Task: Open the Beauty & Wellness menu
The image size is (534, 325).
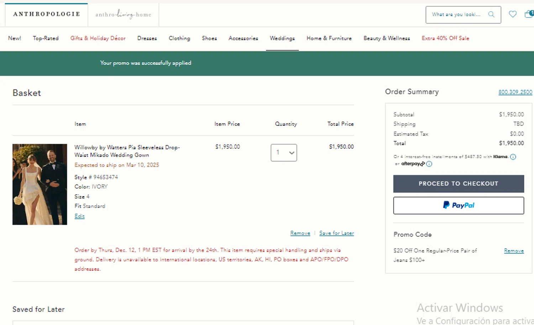Action: coord(387,38)
